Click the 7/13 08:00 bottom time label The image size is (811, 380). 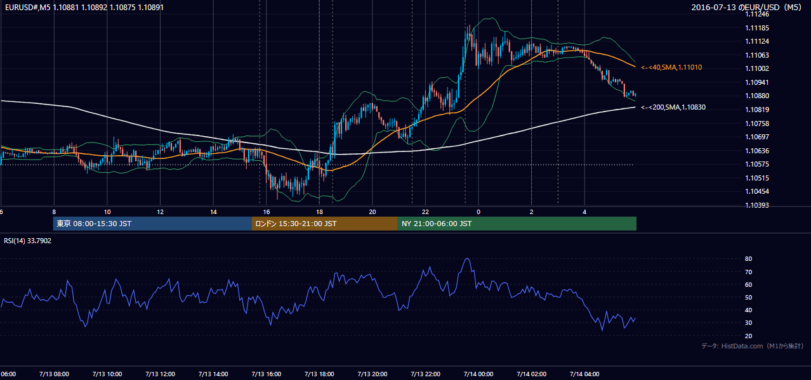pyautogui.click(x=54, y=374)
